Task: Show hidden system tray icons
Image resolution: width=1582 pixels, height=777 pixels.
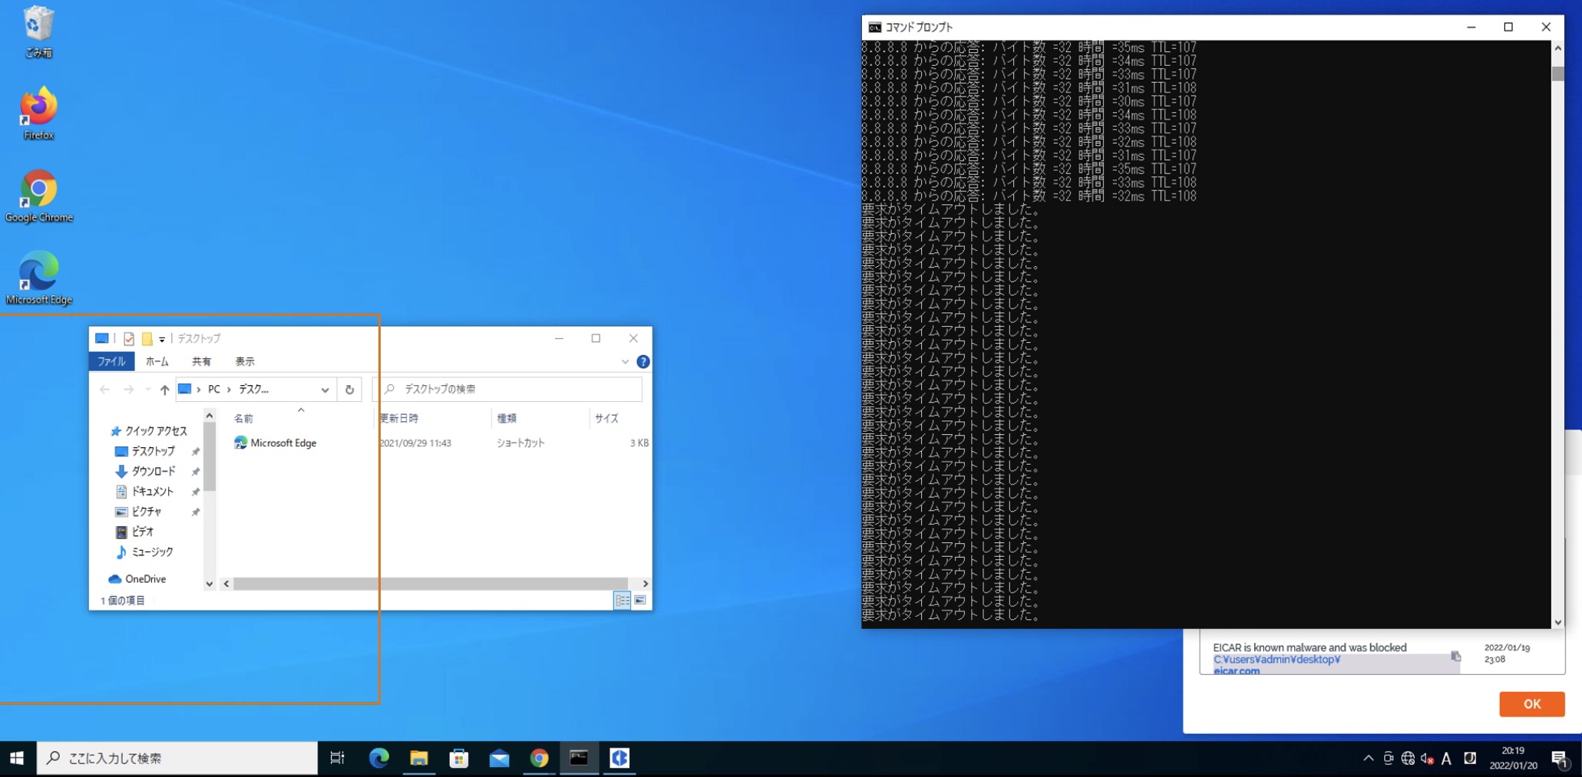Action: [x=1368, y=759]
